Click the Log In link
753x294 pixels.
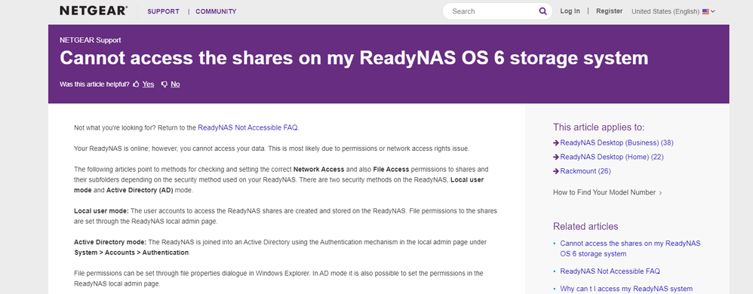click(x=570, y=11)
